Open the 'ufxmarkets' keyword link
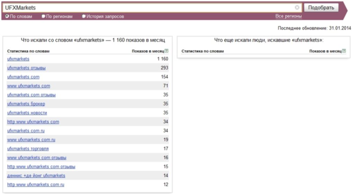The width and height of the screenshot is (355, 194). point(18,59)
